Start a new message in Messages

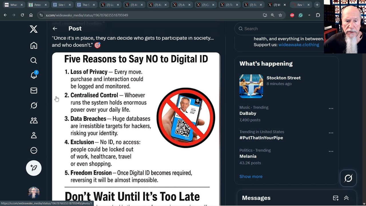tap(336, 198)
